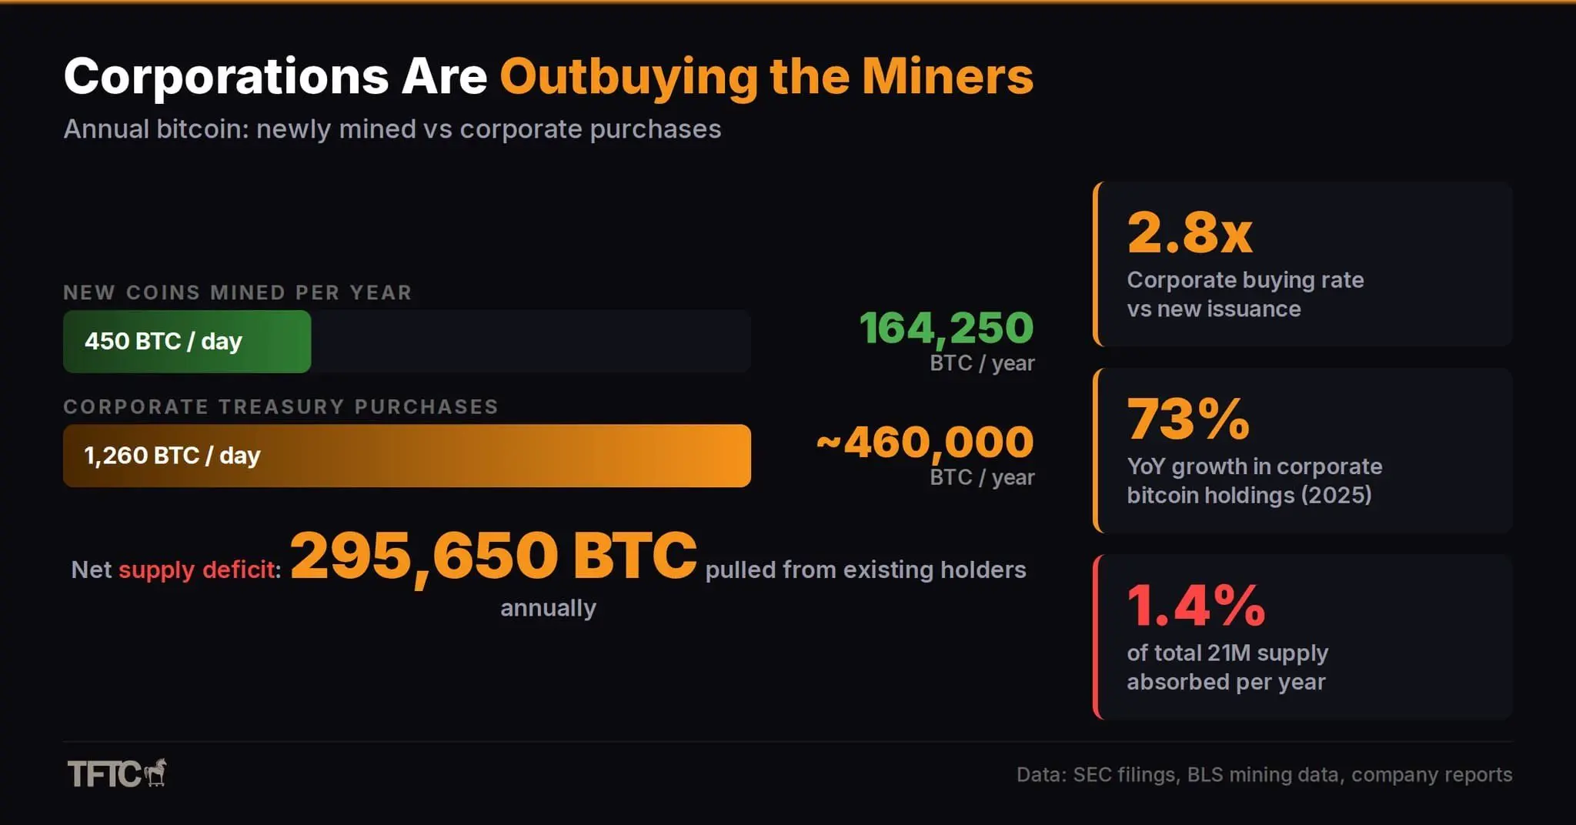Click the 'Annual bitcoin' subtitle line
Viewport: 1576px width, 825px height.
pos(392,129)
